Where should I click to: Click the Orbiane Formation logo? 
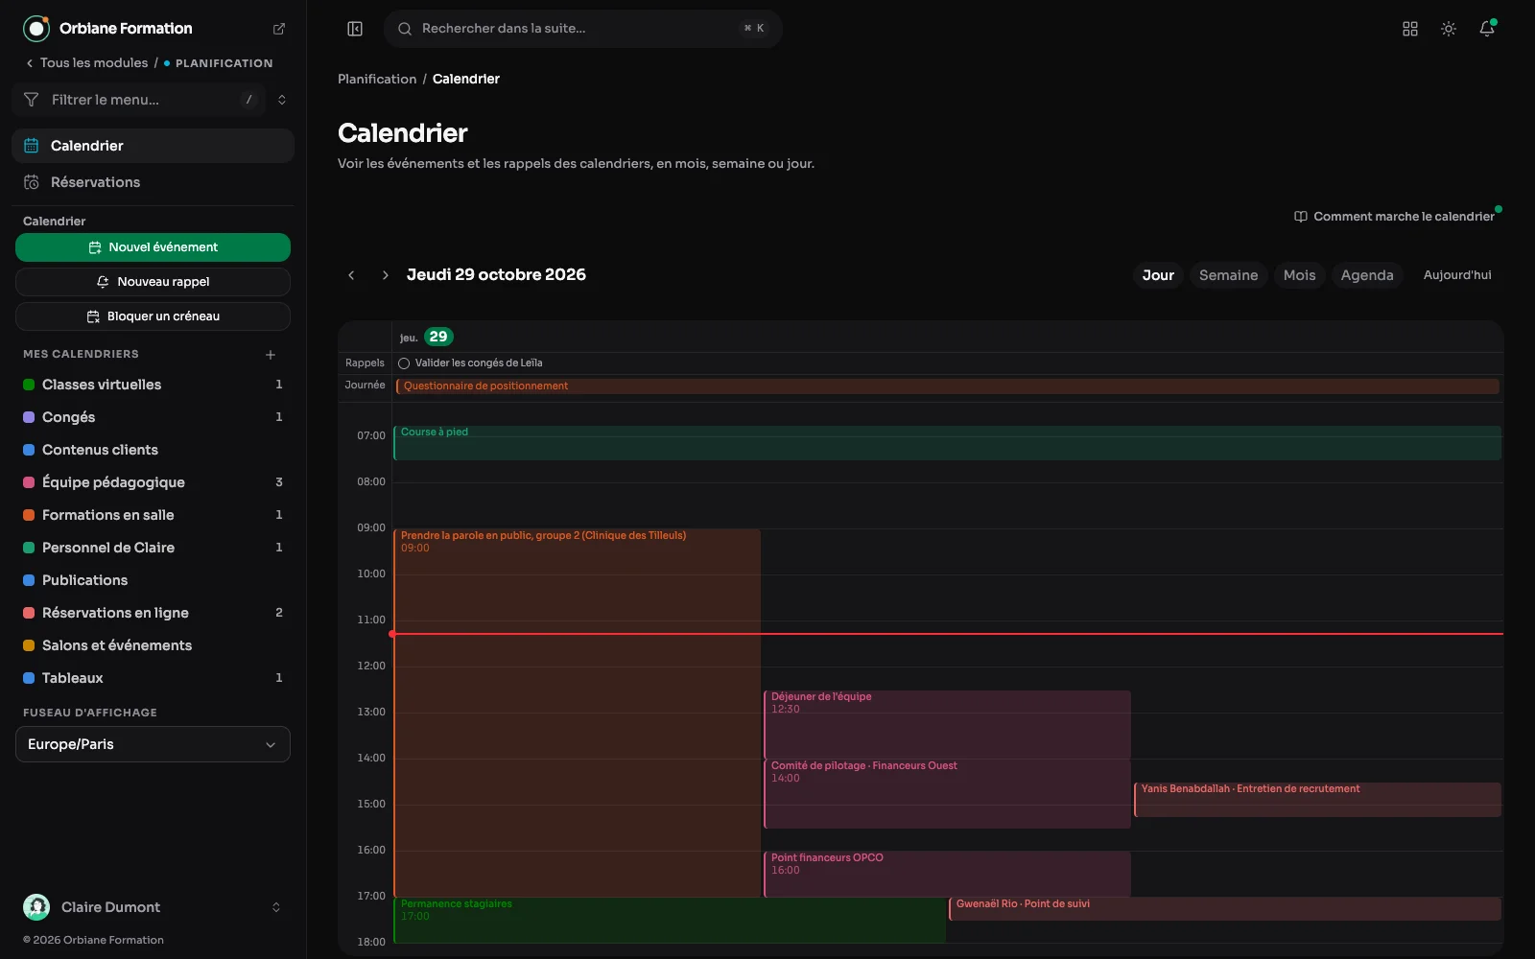point(36,29)
